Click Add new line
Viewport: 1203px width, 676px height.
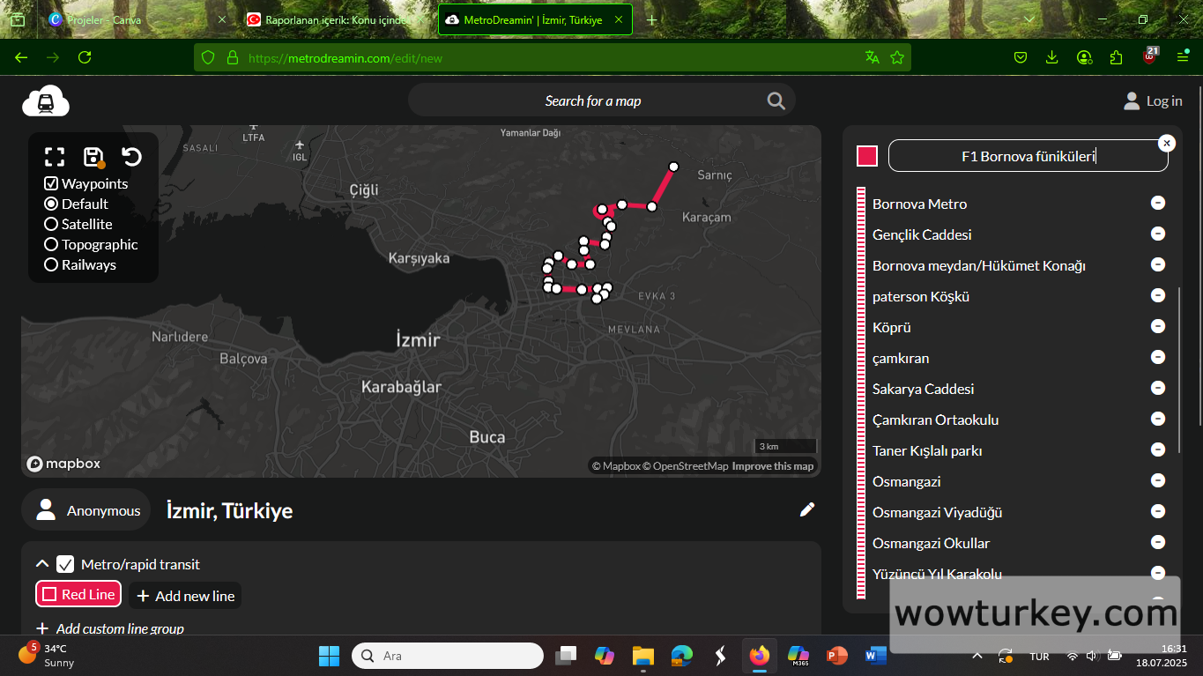point(185,596)
